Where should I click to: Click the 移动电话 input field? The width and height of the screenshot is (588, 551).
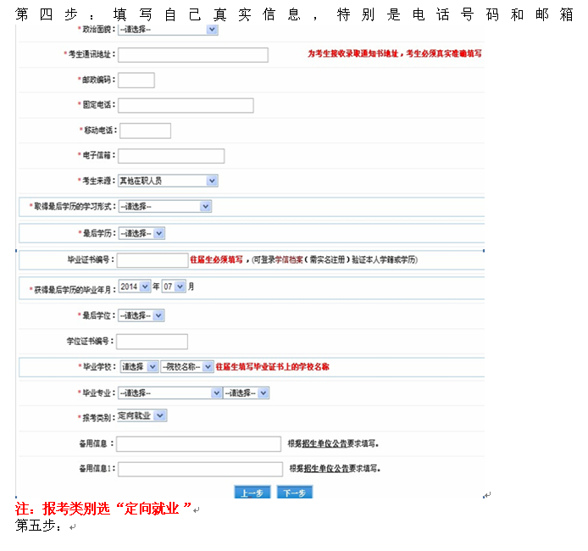click(x=145, y=131)
